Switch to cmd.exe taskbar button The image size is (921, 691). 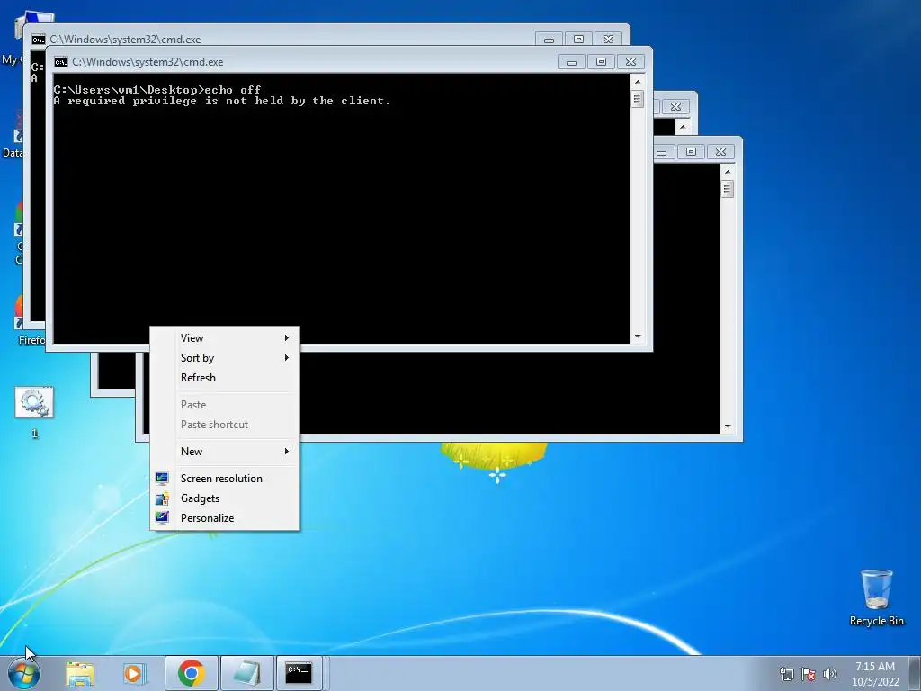point(299,673)
